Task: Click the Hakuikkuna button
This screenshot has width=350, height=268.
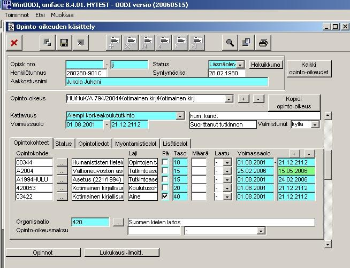Action: pos(265,65)
